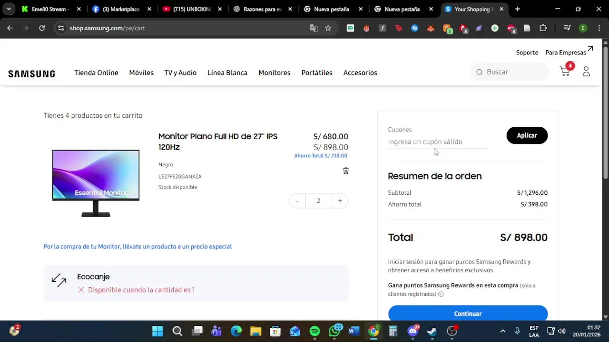
Task: Open the TV y Audio menu
Action: click(180, 73)
